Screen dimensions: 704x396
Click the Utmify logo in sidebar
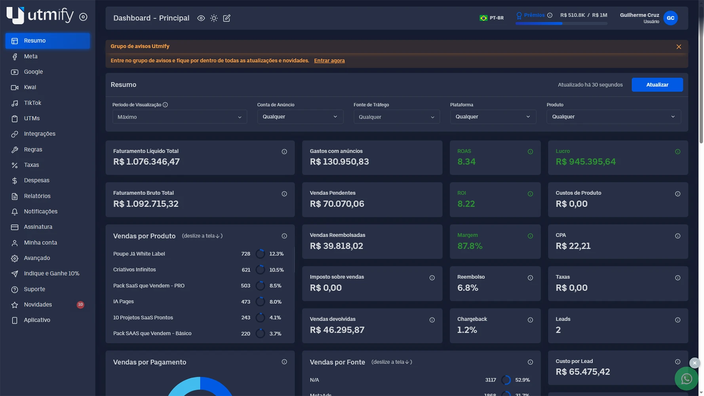[40, 15]
